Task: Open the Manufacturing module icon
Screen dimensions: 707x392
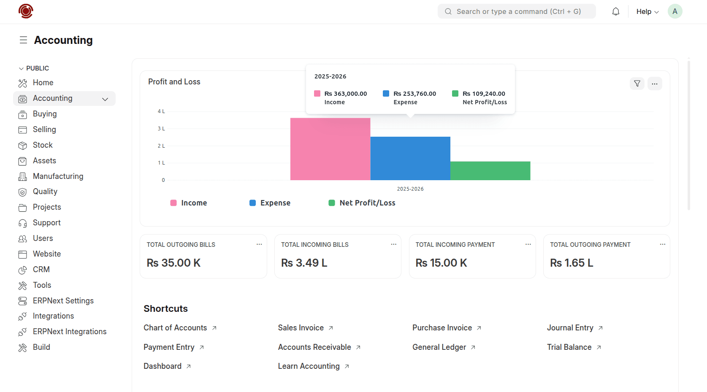Action: pyautogui.click(x=23, y=176)
